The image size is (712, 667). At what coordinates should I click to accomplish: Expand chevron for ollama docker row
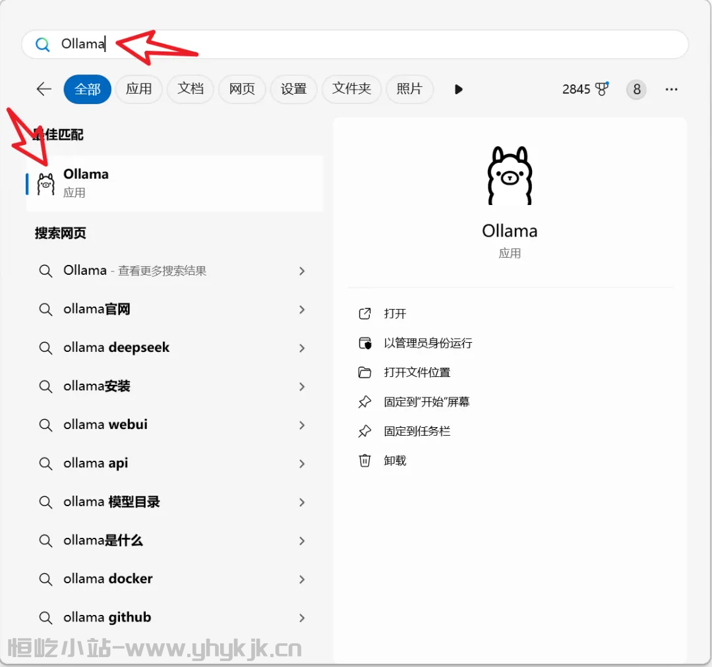pyautogui.click(x=302, y=579)
